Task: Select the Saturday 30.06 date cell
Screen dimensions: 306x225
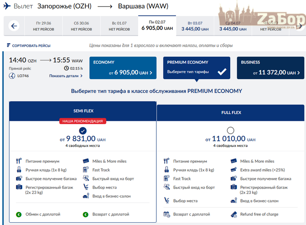Action: (x=81, y=26)
